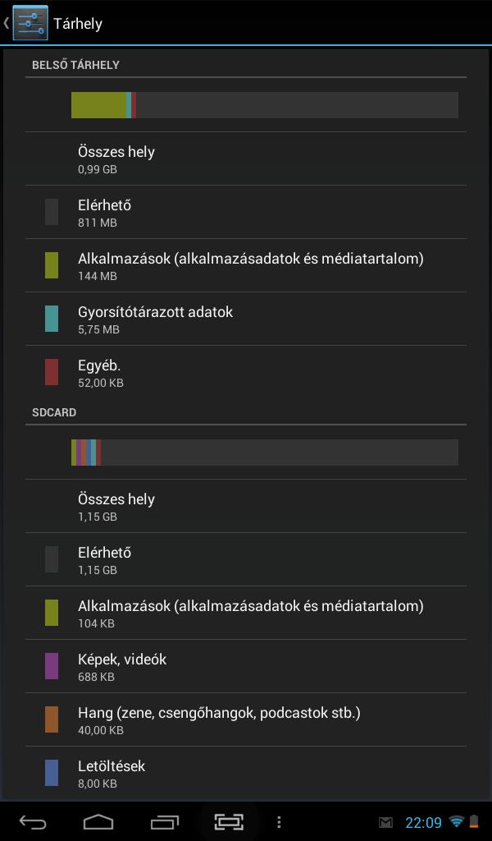Select SDCARD Elérhető 1,15 GB entry

[246, 559]
